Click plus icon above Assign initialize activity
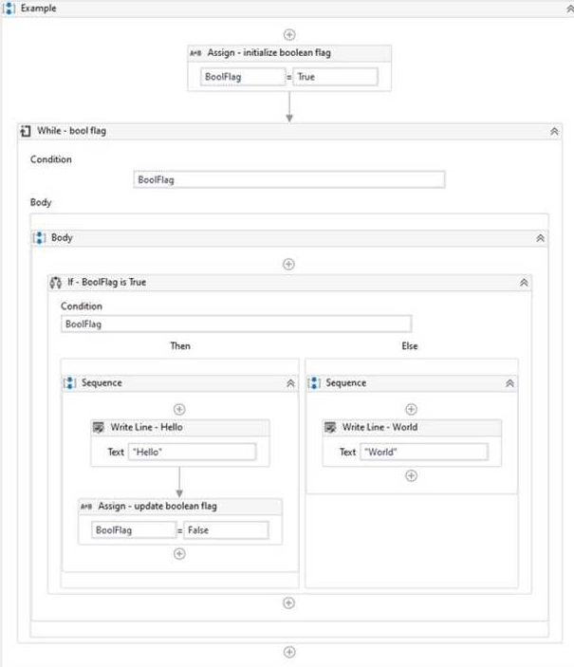Viewport: 574px width, 667px height. tap(289, 35)
